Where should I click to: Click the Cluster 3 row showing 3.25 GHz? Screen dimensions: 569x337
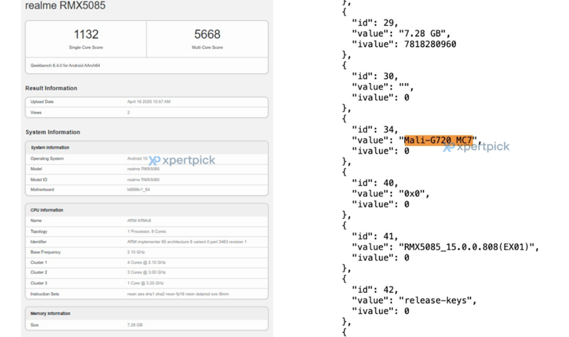[x=146, y=283]
